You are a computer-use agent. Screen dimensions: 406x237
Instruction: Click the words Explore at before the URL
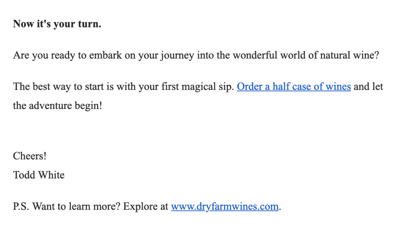coord(146,206)
